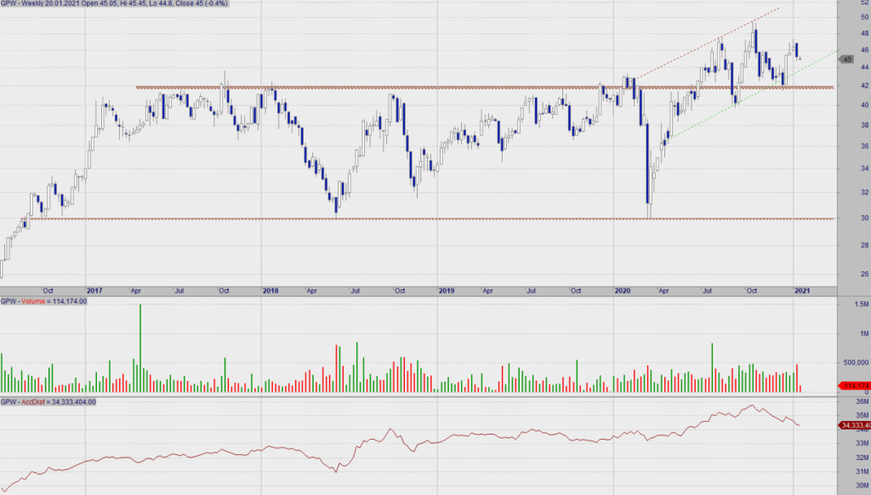Click the long blue crash candle in early 2020
The width and height of the screenshot is (871, 495).
click(x=647, y=166)
